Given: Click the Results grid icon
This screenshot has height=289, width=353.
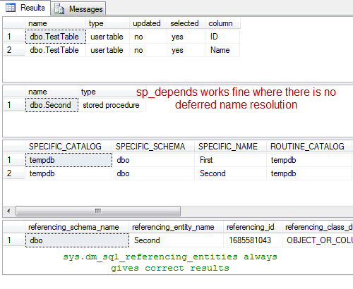Looking at the screenshot, I should coord(11,8).
